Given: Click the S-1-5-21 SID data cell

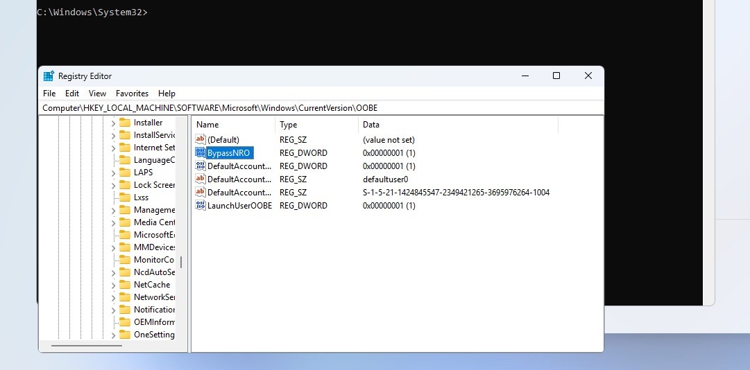Looking at the screenshot, I should point(457,193).
